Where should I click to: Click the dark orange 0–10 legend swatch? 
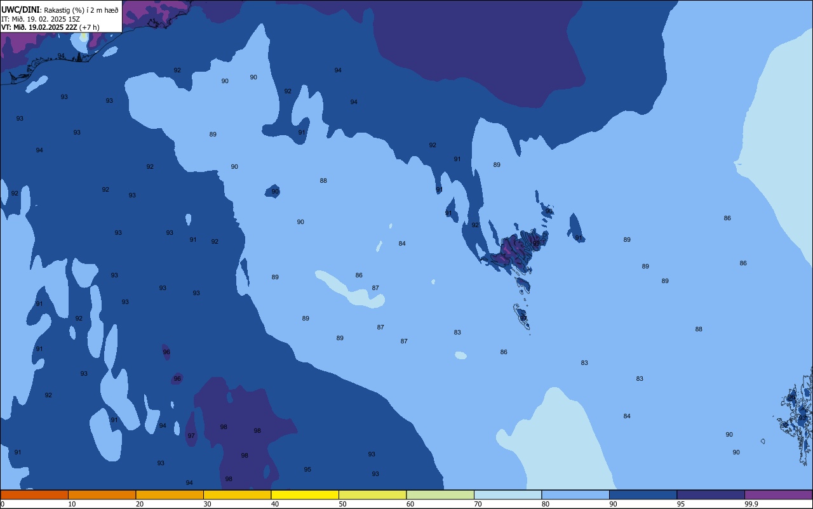click(x=34, y=494)
